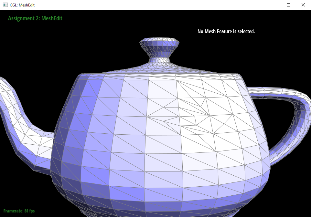
Task: Close the CGL MeshEdit window
Action: [x=303, y=5]
